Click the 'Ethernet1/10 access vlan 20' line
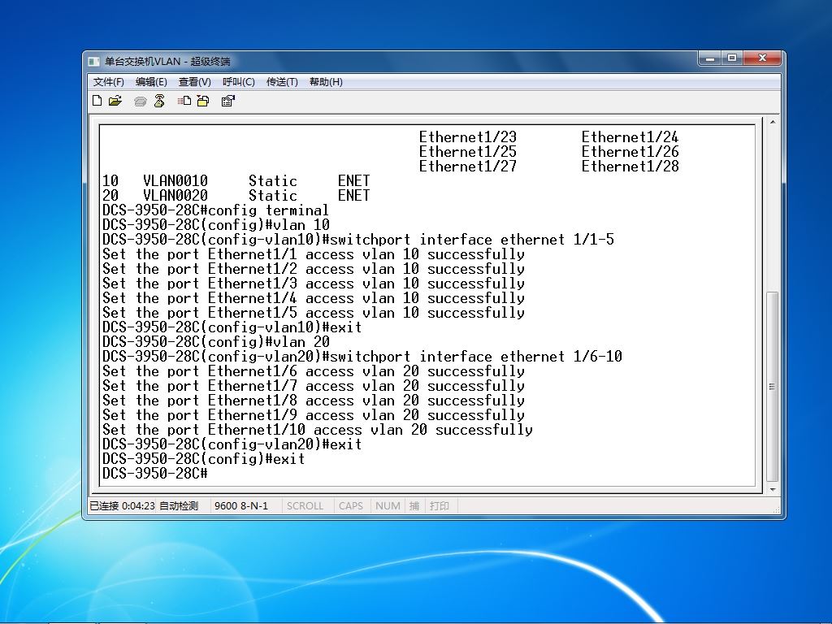Screen dimensions: 832x624 click(x=318, y=430)
